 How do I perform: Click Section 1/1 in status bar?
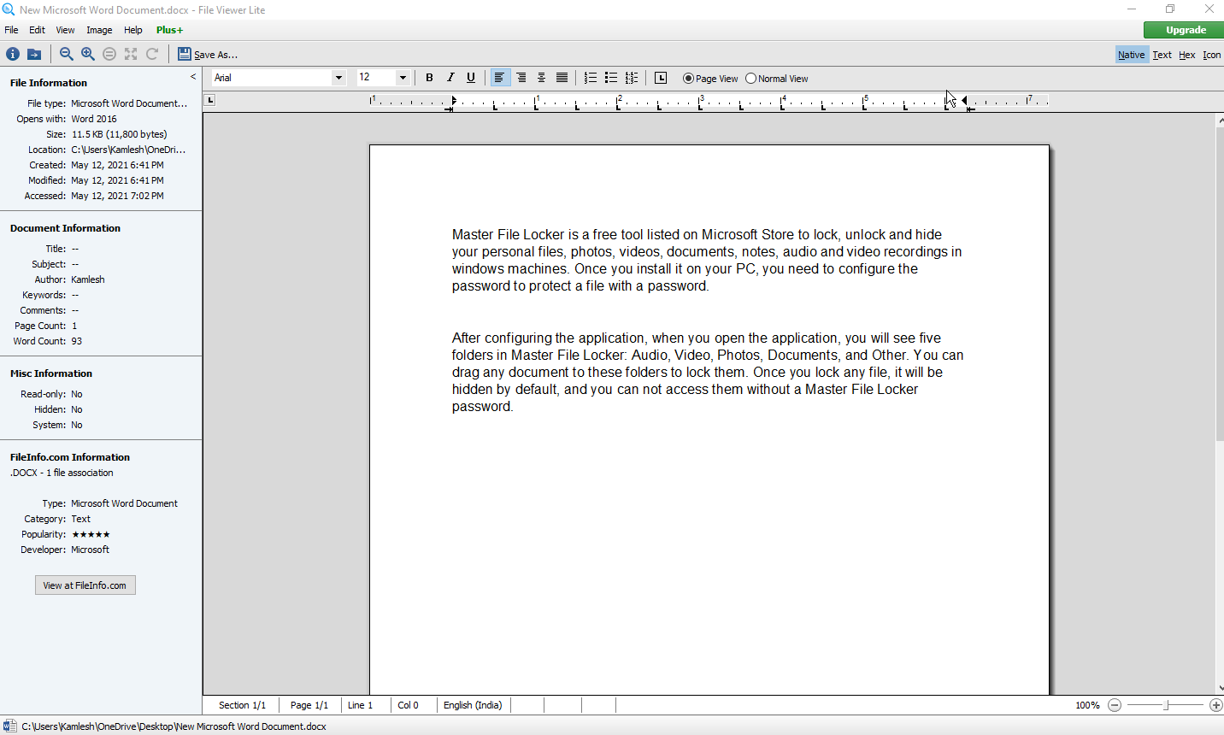point(242,705)
